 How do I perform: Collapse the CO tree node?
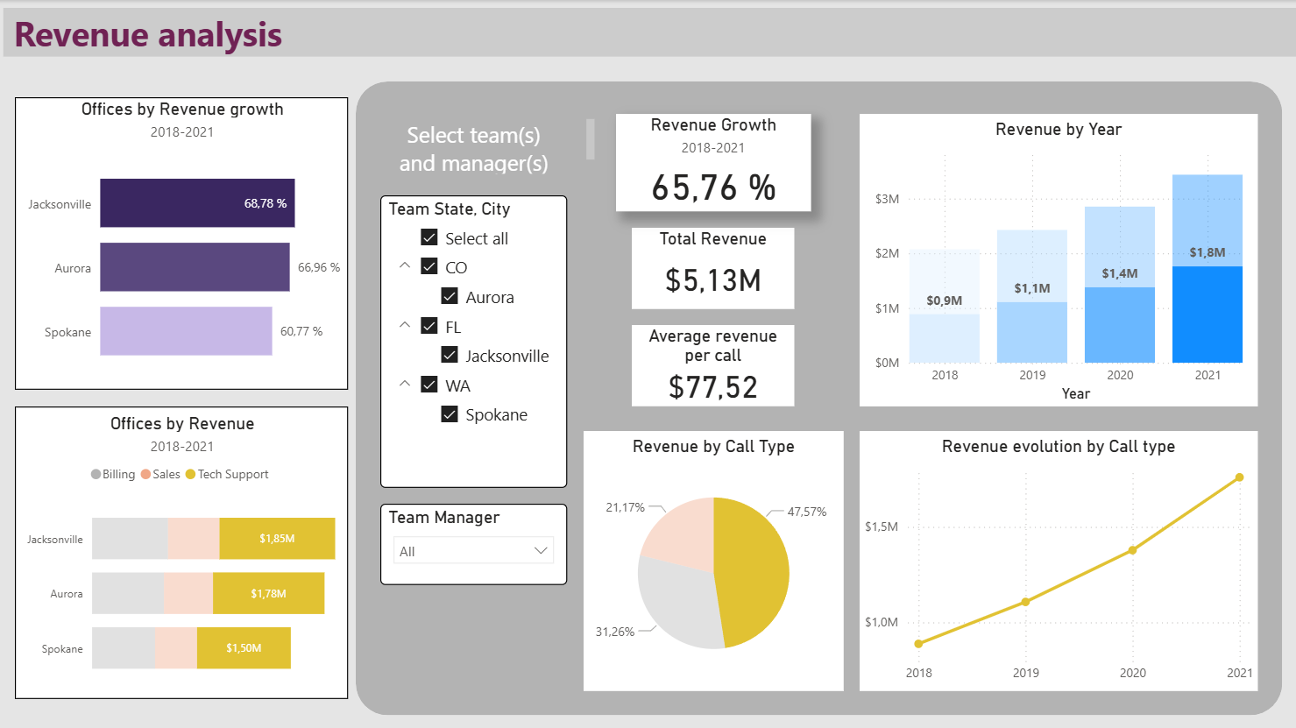405,265
